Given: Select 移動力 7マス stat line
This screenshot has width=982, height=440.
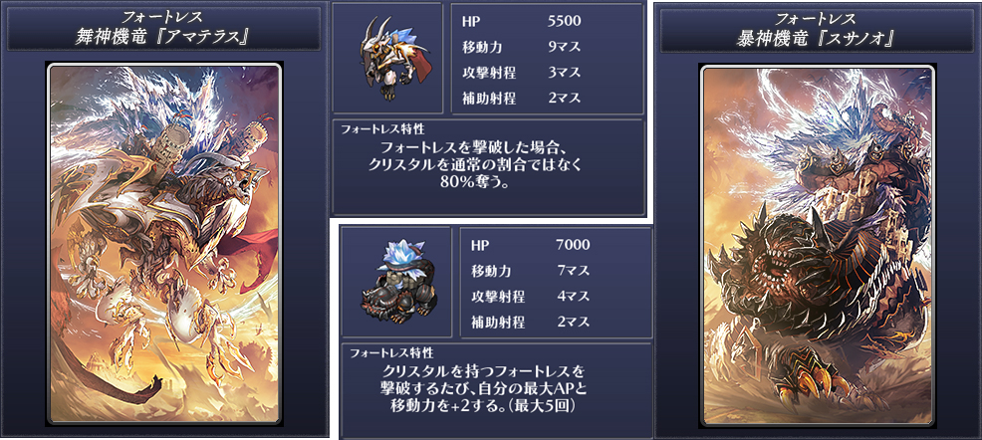Looking at the screenshot, I should pyautogui.click(x=530, y=271).
